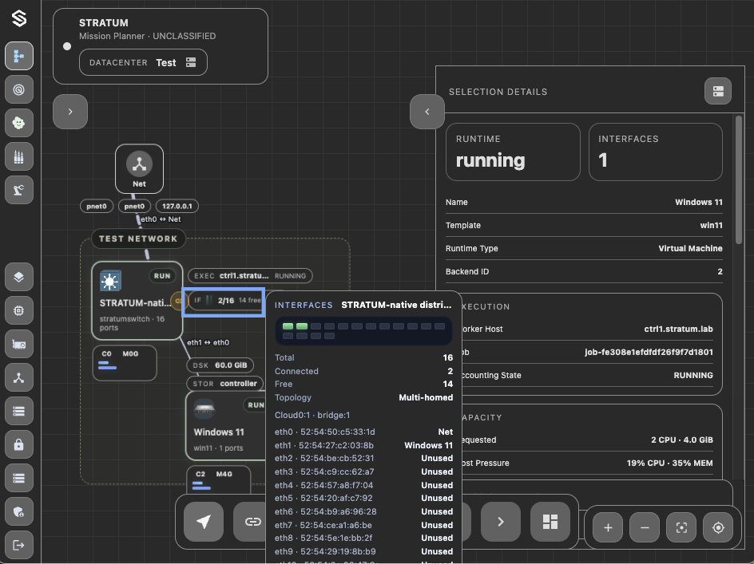Open the target bullseye sidebar icon
Screen dimensions: 754x564
(x=19, y=89)
